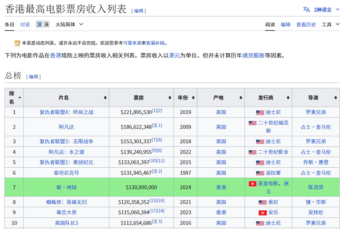Expand the 2种语言 language dropdown
This screenshot has width=341, height=229.
(x=327, y=10)
